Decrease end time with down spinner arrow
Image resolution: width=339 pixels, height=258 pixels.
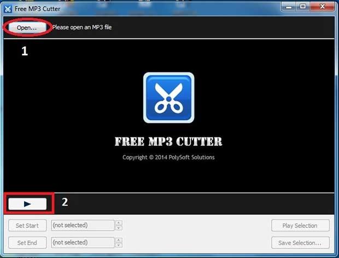(119, 245)
